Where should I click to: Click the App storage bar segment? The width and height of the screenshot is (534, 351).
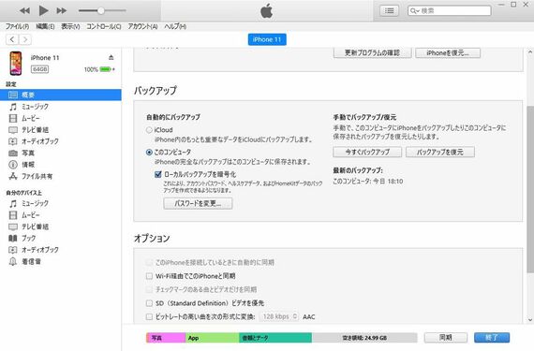212,338
